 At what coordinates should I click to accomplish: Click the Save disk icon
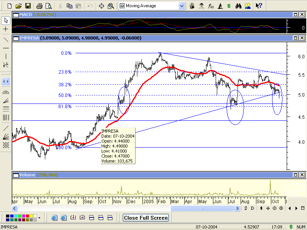click(x=28, y=6)
